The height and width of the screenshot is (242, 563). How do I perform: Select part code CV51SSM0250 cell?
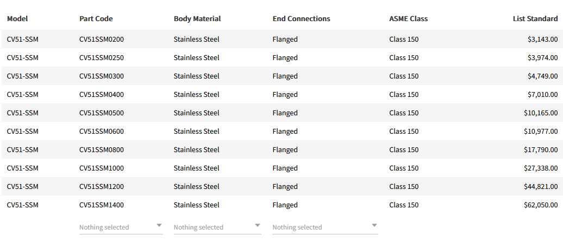coord(102,58)
